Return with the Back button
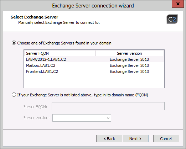 (x=109, y=138)
